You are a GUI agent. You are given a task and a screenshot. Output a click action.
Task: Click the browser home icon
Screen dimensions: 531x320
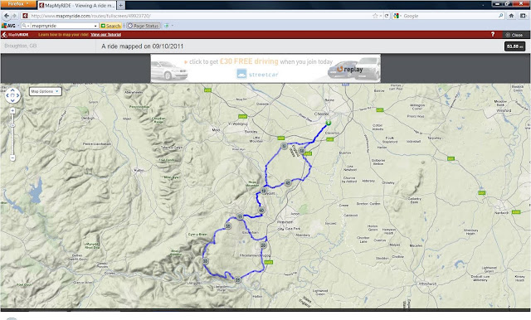pos(511,16)
